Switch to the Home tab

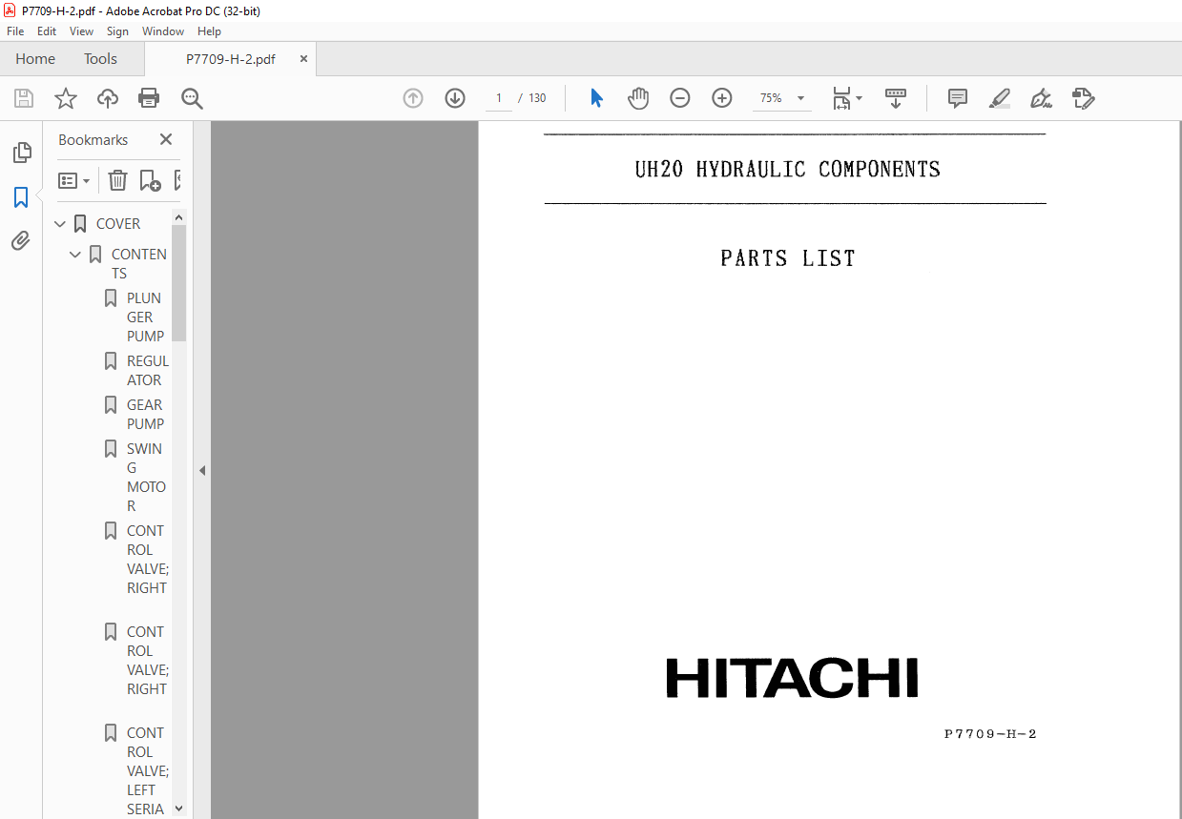point(35,59)
